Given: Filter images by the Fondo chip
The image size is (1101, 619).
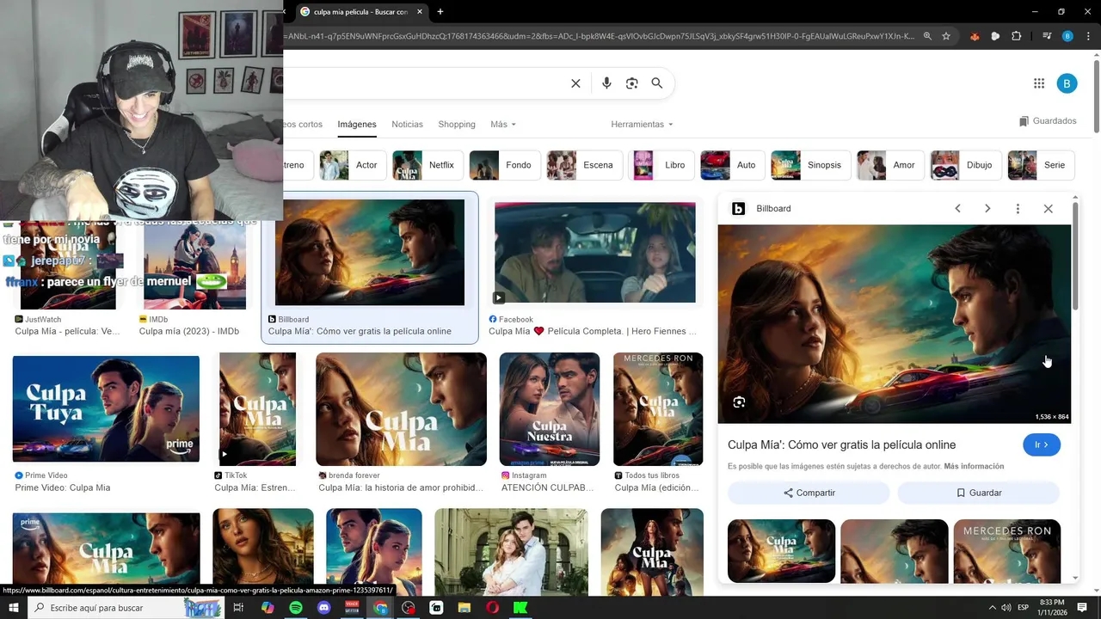Looking at the screenshot, I should (504, 165).
